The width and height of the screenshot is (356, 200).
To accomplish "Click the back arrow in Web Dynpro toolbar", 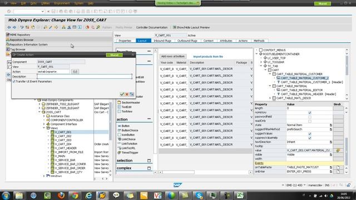I will (x=9, y=27).
